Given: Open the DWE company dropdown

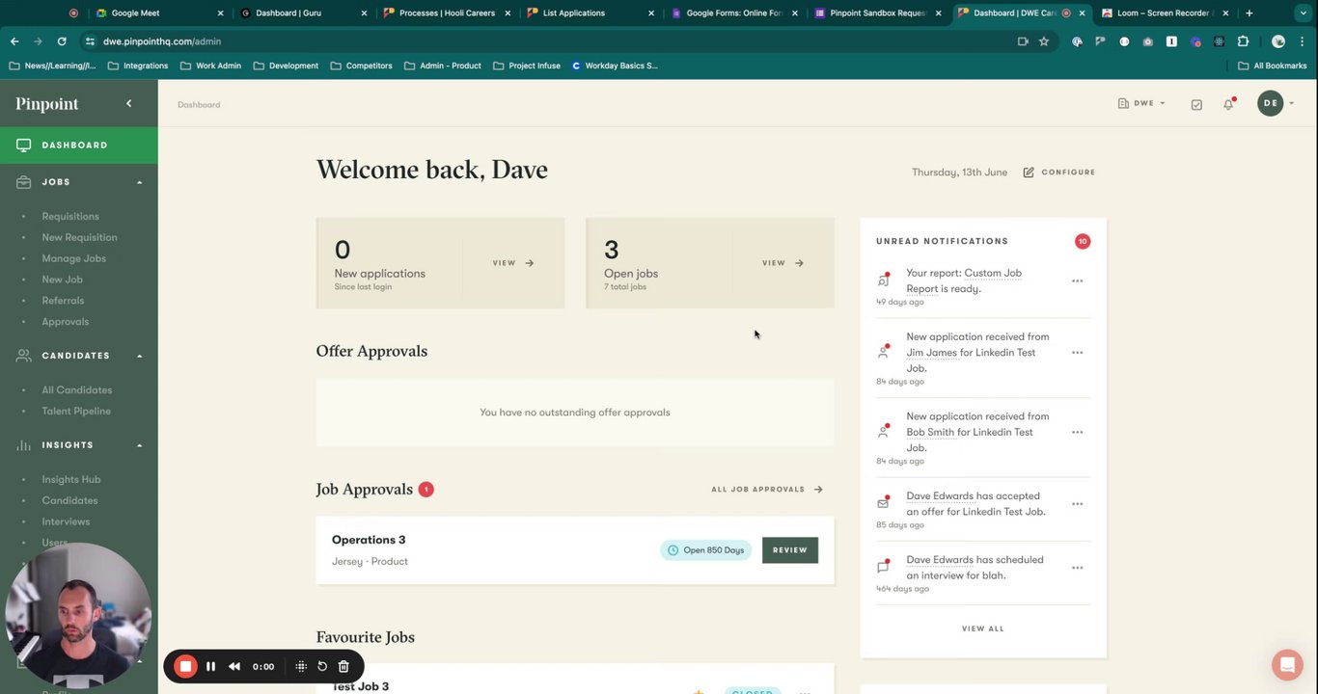Looking at the screenshot, I should coord(1141,103).
